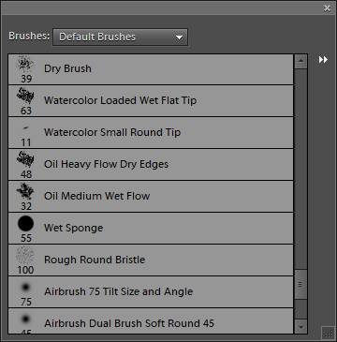
Task: Choose 'Rough Round Bristle' label
Action: click(95, 260)
